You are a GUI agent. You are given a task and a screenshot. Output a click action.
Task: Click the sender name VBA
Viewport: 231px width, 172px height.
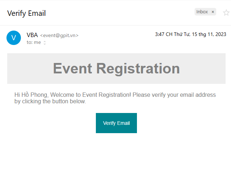pyautogui.click(x=32, y=35)
